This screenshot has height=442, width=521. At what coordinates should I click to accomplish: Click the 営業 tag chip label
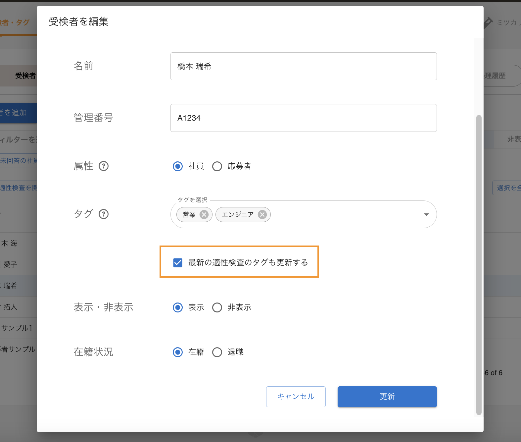click(x=189, y=215)
